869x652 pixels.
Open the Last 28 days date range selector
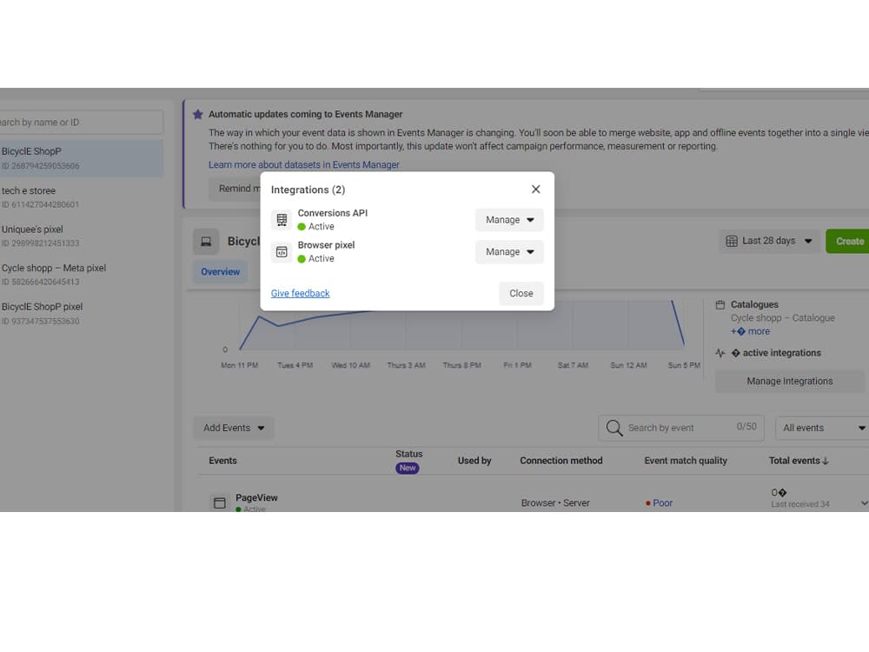tap(768, 241)
